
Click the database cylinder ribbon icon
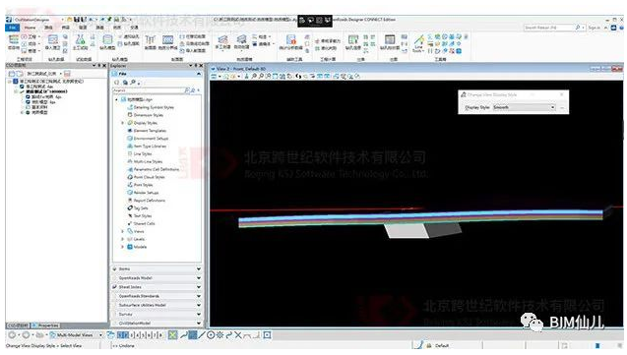coord(107,39)
